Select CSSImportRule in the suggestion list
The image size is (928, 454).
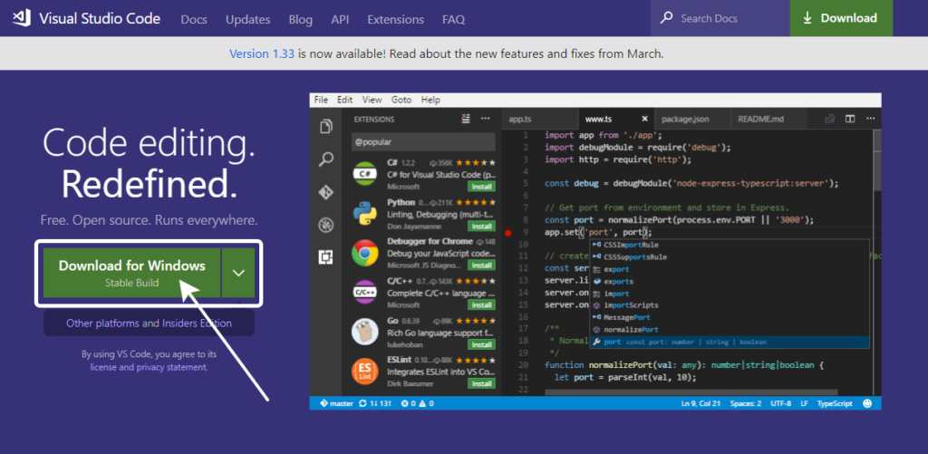pyautogui.click(x=730, y=245)
